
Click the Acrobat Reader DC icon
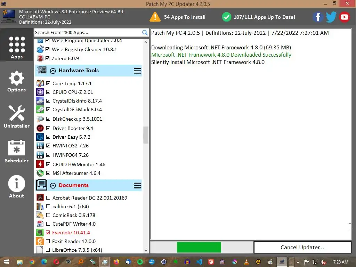[x=40, y=197]
